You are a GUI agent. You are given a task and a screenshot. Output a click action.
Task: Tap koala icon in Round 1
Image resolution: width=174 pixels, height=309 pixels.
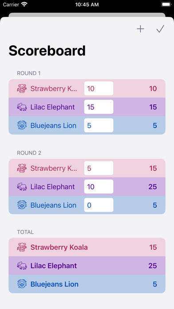tap(22, 88)
